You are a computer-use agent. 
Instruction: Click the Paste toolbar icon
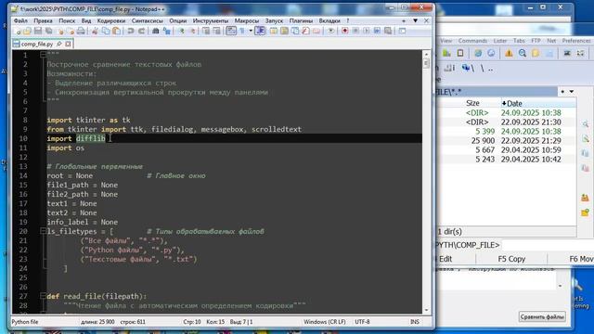[116, 31]
